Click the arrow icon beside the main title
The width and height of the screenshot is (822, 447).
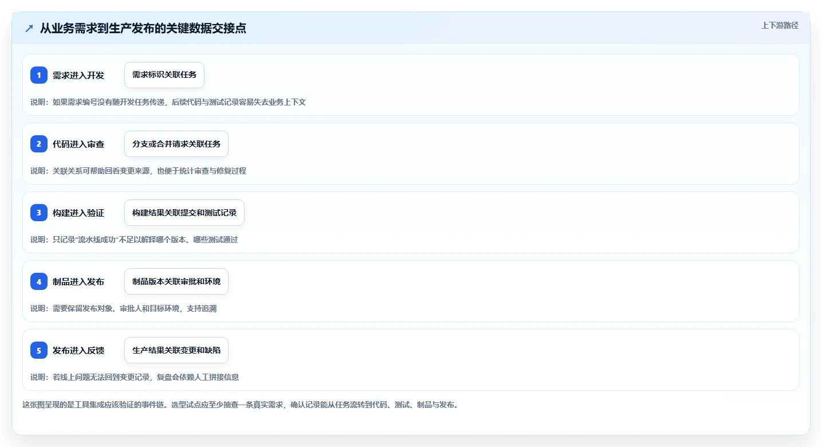click(29, 29)
